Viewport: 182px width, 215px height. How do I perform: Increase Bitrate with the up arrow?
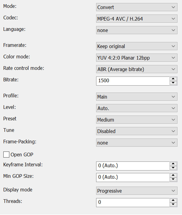173,79
